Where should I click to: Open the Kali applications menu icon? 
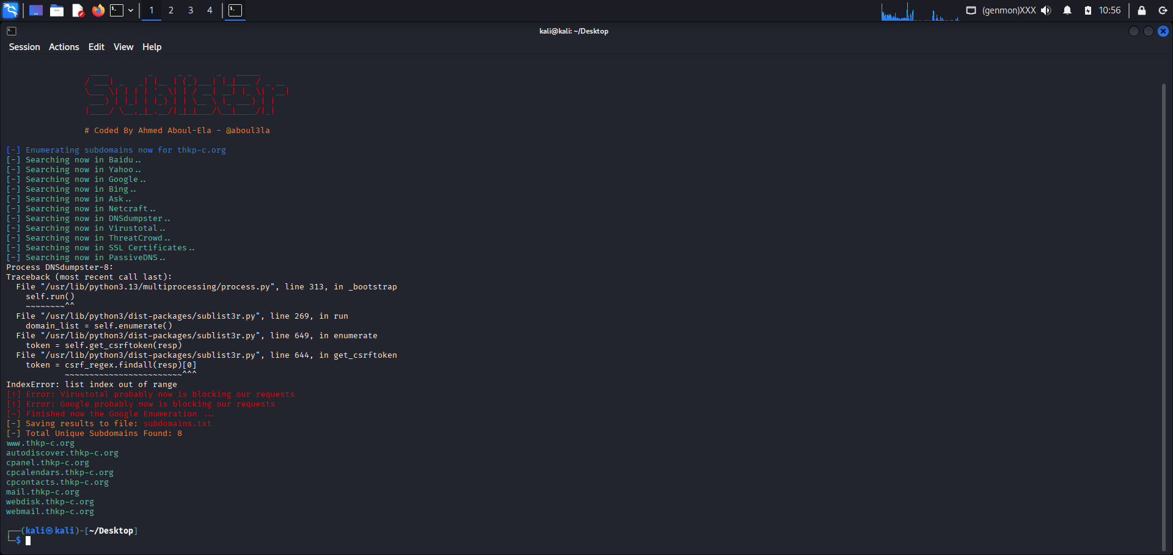[x=11, y=10]
